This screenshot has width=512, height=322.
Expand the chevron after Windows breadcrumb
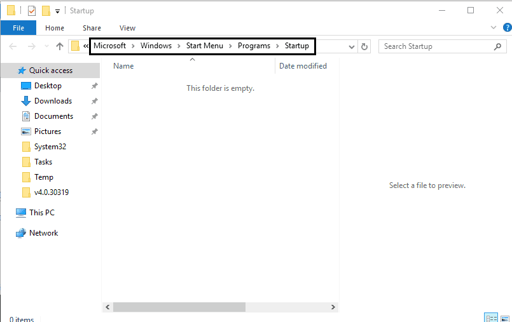pyautogui.click(x=179, y=46)
